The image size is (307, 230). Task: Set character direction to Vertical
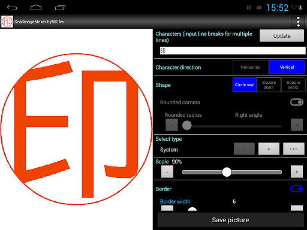[287, 67]
